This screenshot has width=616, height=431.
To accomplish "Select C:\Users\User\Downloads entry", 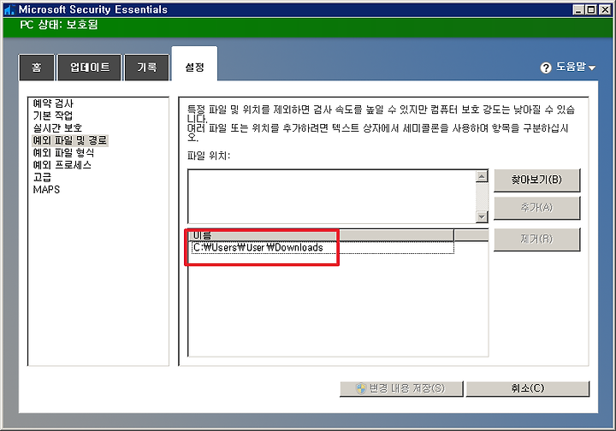I will click(x=323, y=247).
